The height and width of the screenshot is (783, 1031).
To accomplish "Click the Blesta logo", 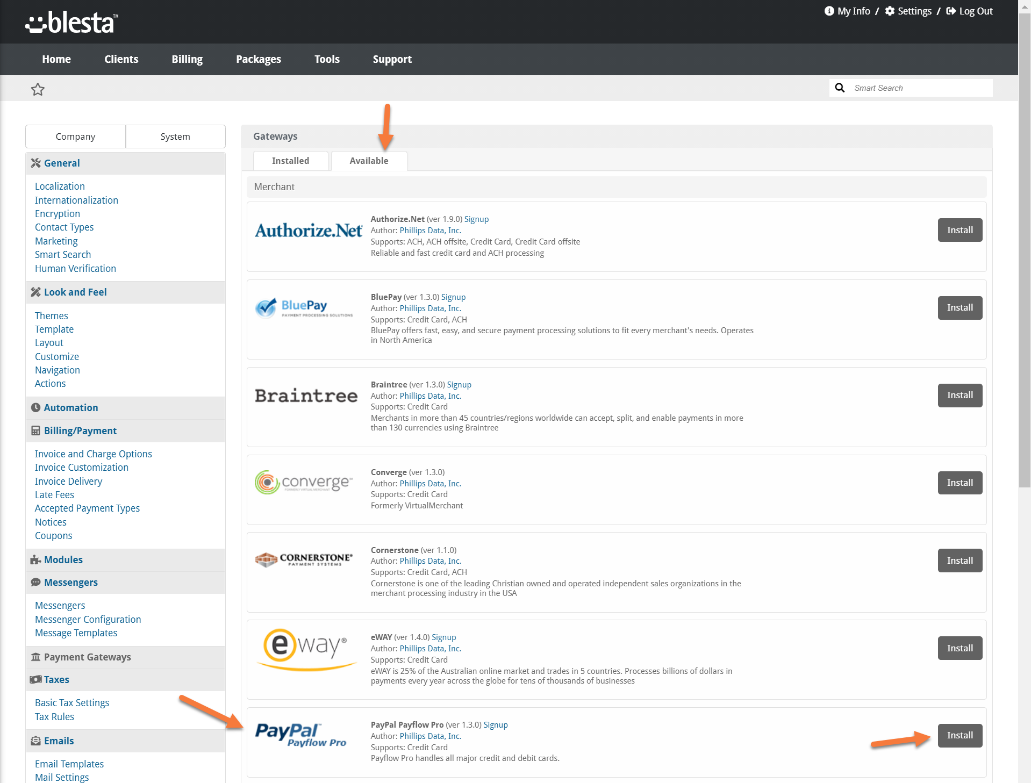I will [x=71, y=23].
